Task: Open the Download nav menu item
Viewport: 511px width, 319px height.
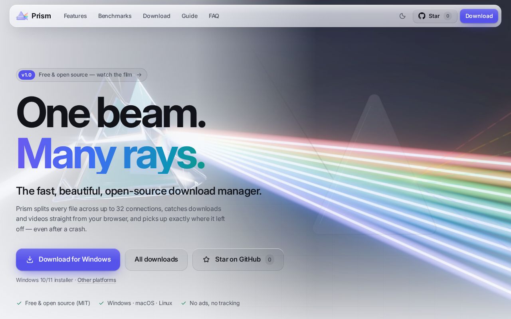Action: pyautogui.click(x=156, y=16)
